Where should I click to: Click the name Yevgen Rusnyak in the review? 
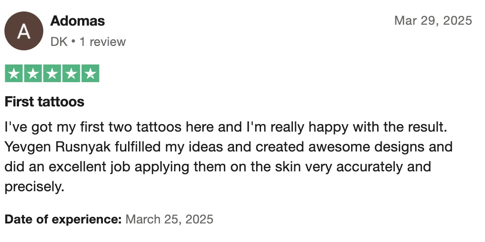tap(57, 147)
